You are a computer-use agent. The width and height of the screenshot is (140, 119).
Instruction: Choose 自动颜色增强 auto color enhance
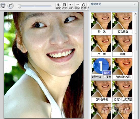click(x=122, y=68)
